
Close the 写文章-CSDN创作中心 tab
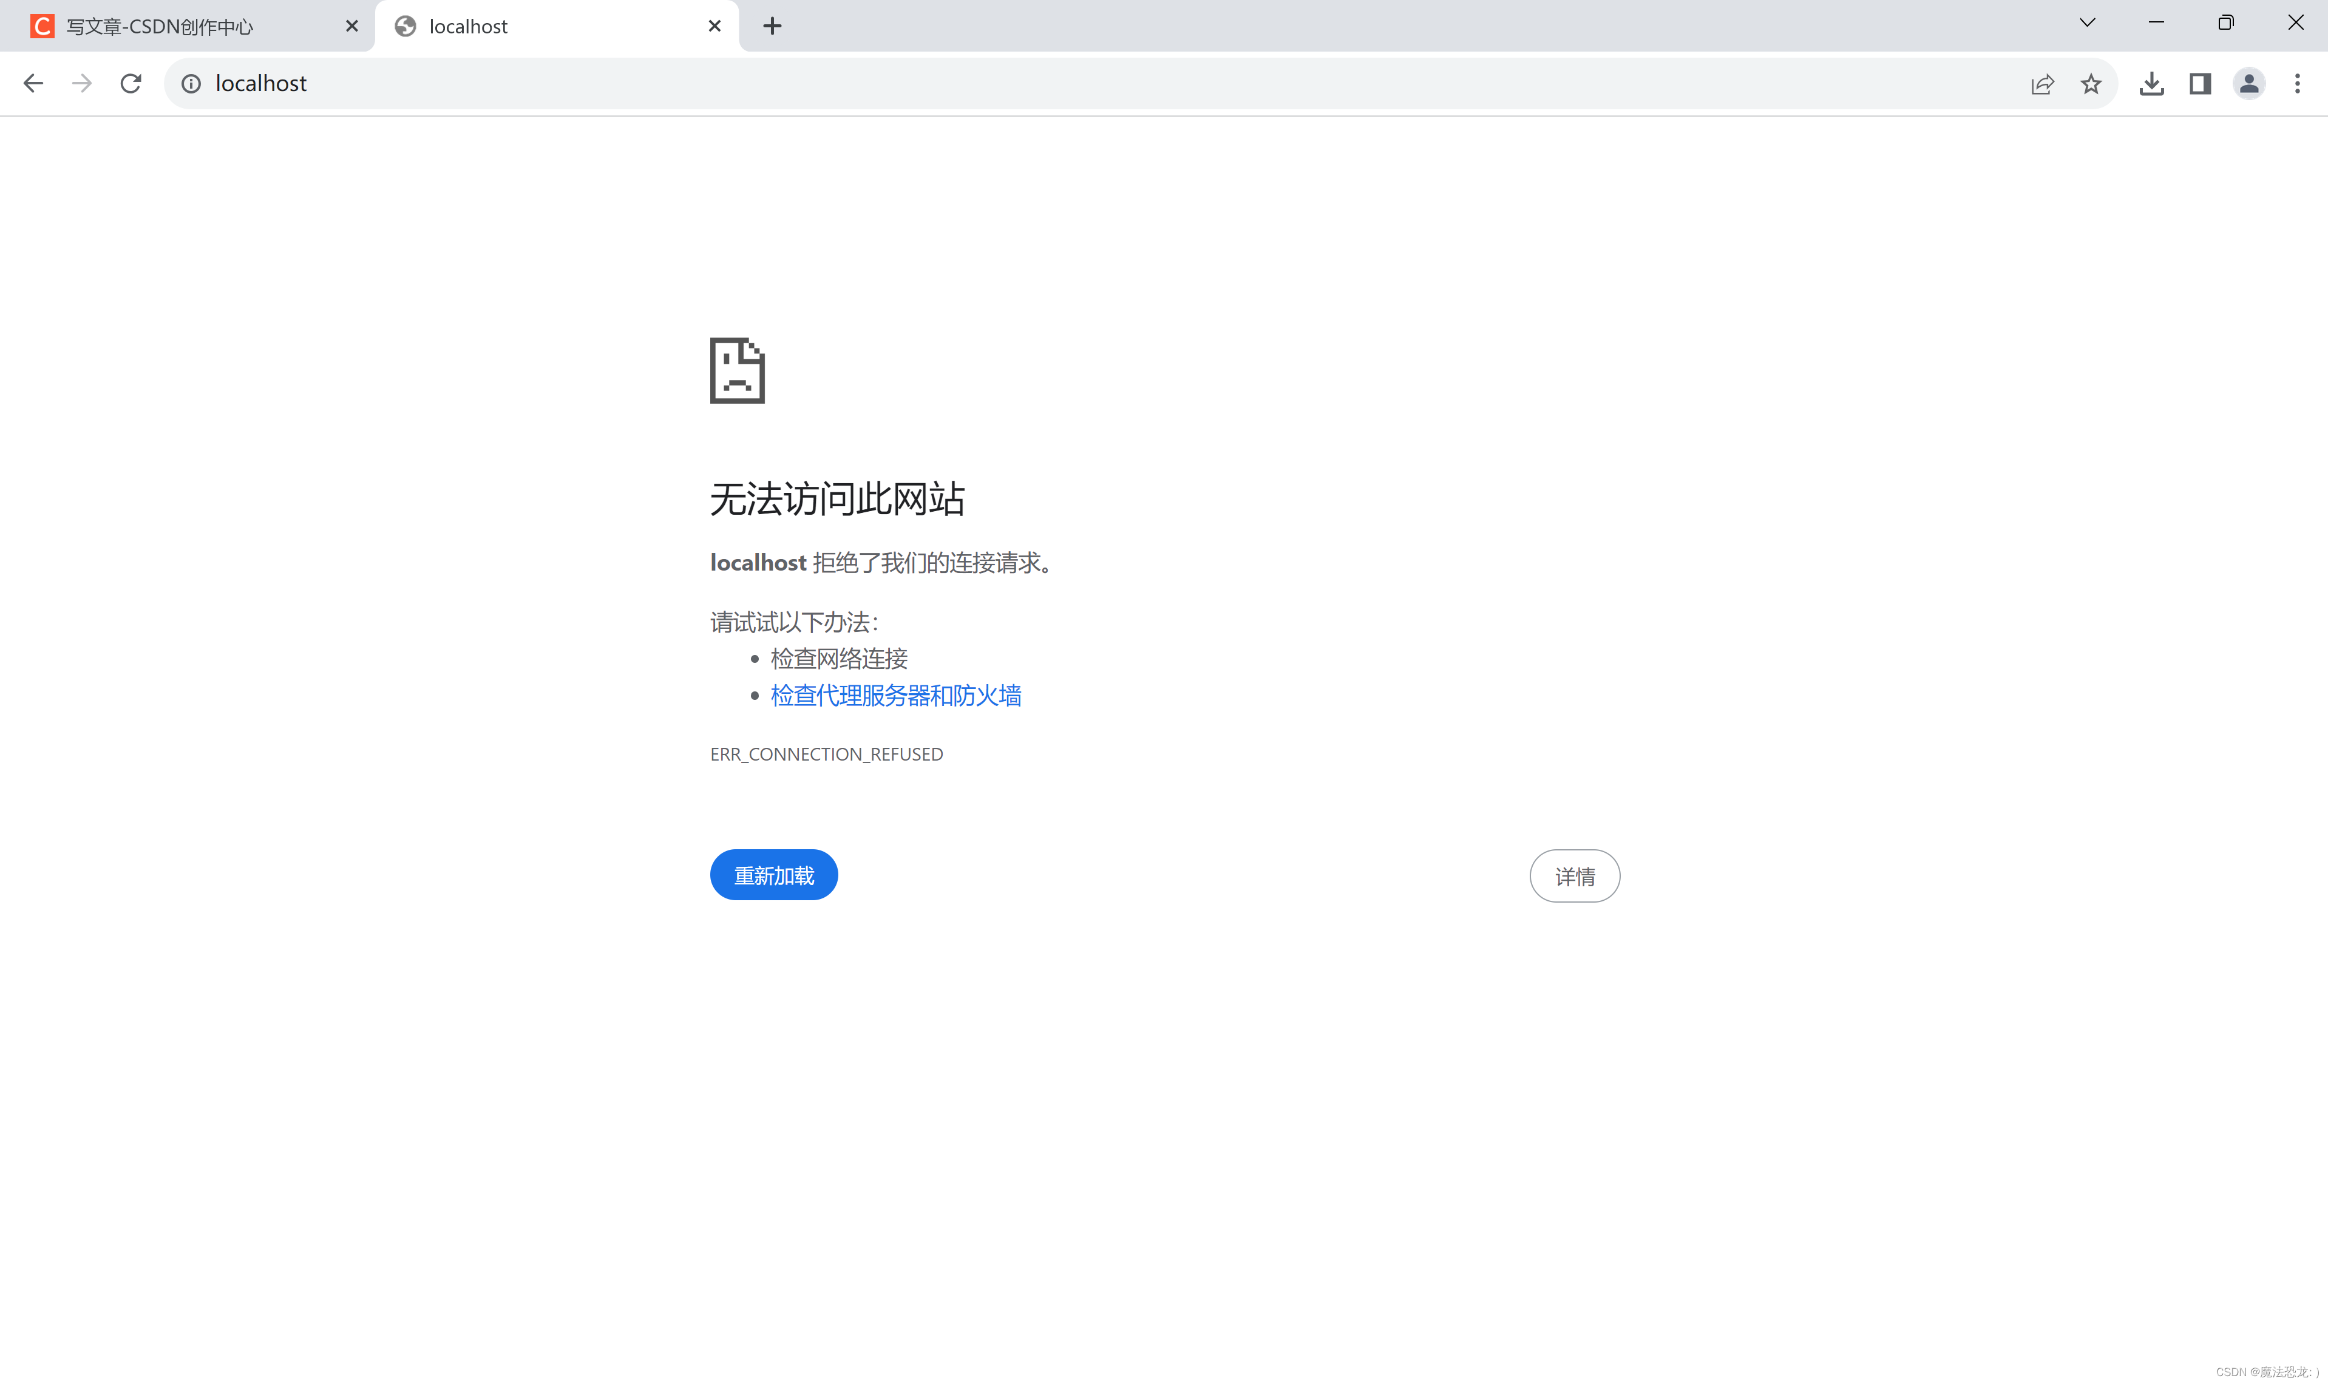click(x=351, y=26)
